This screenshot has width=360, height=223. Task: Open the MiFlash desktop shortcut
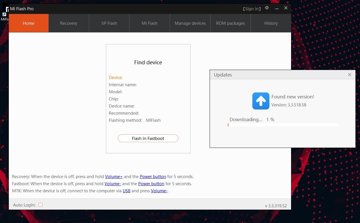[4, 14]
